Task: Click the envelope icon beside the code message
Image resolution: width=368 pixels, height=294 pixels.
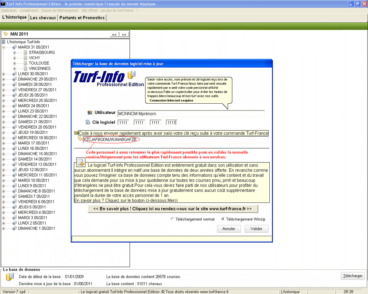Action: click(x=76, y=133)
